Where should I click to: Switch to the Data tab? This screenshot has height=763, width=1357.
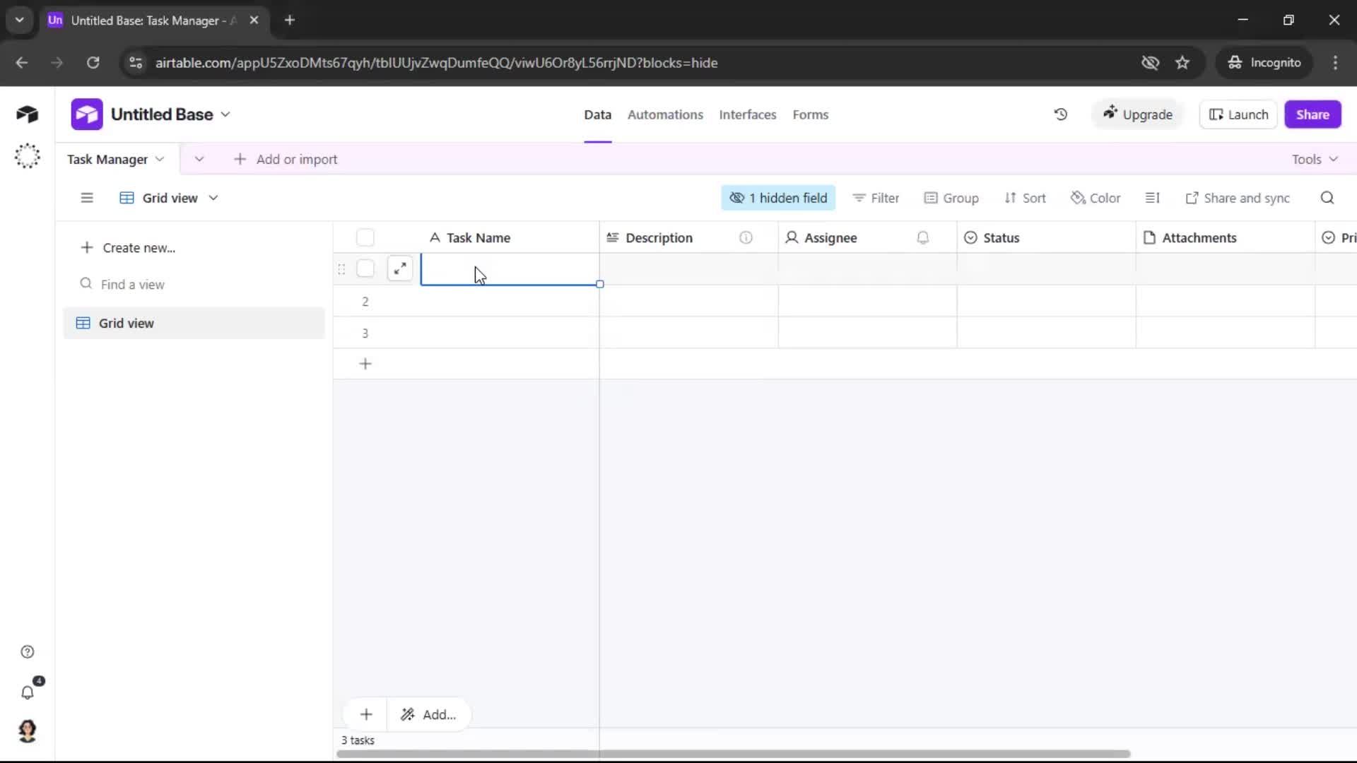[x=597, y=114]
